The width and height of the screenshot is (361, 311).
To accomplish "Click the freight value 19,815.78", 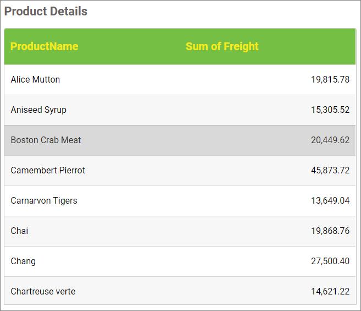I will [330, 80].
